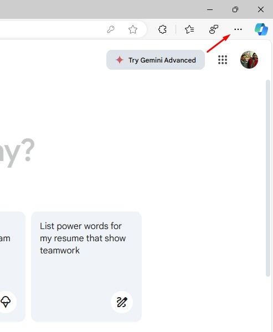
Task: Minimize the browser window
Action: point(210,9)
